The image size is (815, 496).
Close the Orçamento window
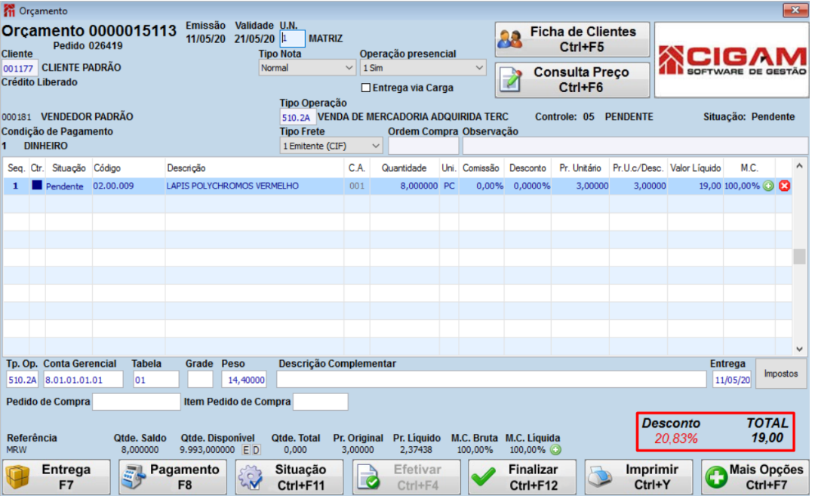tap(795, 10)
